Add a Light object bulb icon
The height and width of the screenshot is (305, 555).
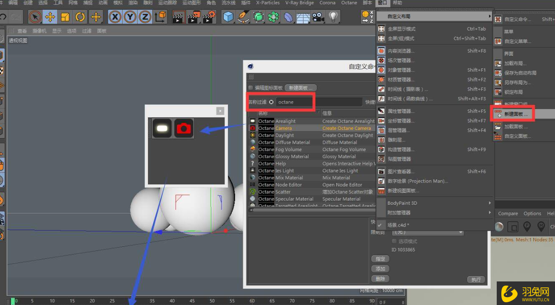pyautogui.click(x=333, y=17)
